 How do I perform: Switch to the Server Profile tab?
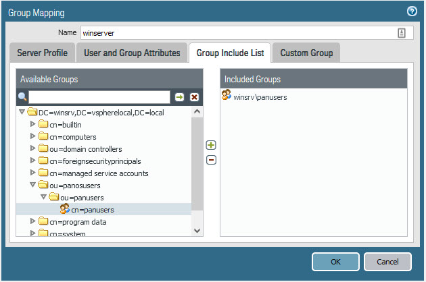[x=41, y=53]
